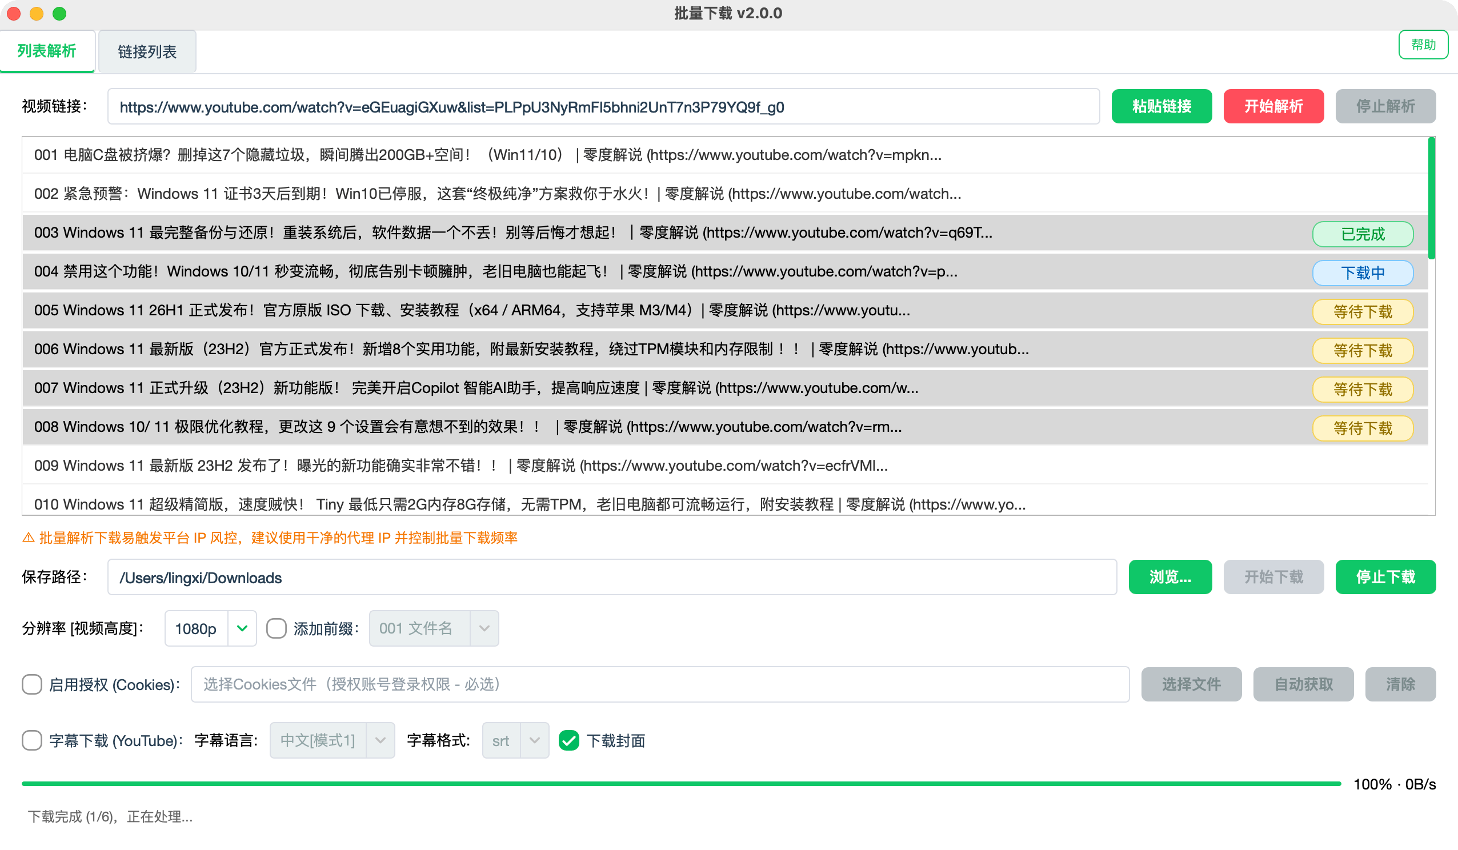Uncheck the 下载封面 checkbox

[x=568, y=740]
